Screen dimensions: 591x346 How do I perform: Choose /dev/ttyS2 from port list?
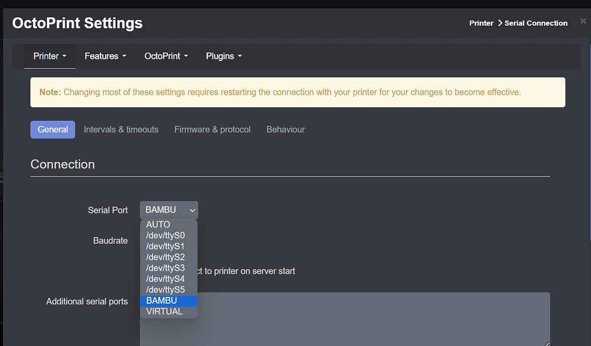pyautogui.click(x=168, y=258)
